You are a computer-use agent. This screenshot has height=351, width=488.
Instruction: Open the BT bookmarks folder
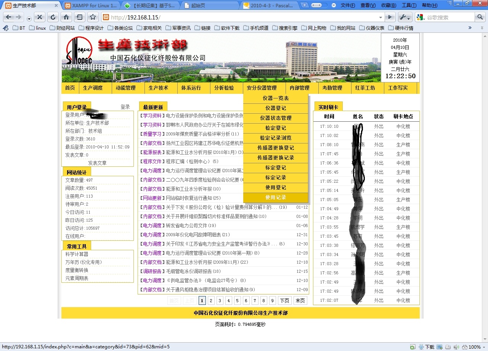click(19, 28)
